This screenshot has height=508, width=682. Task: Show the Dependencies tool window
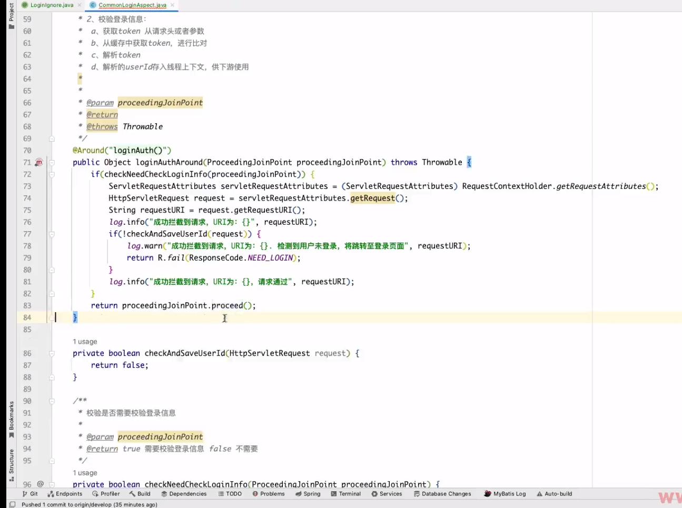[x=184, y=494]
